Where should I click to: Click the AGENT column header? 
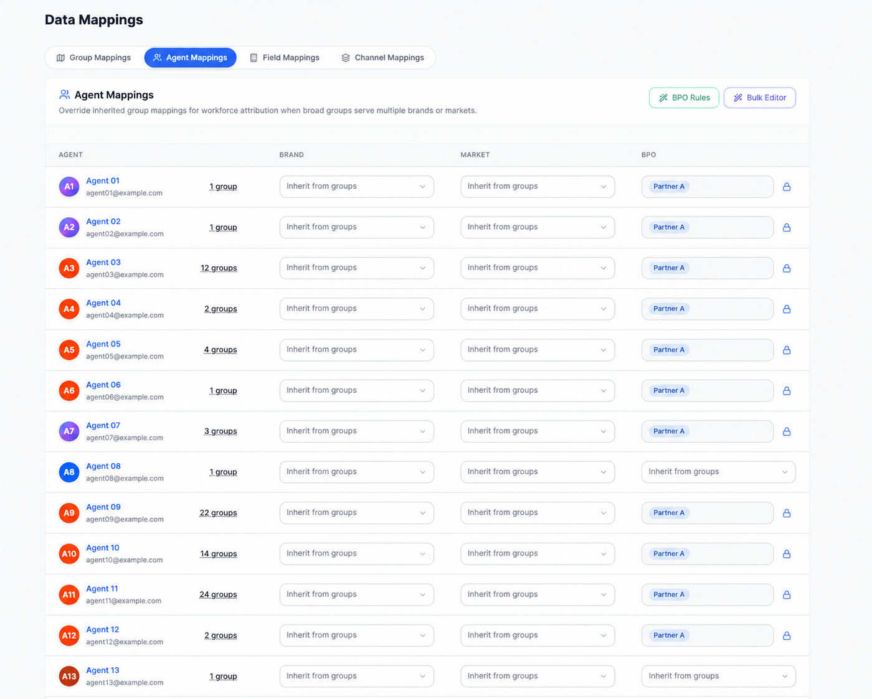point(70,155)
